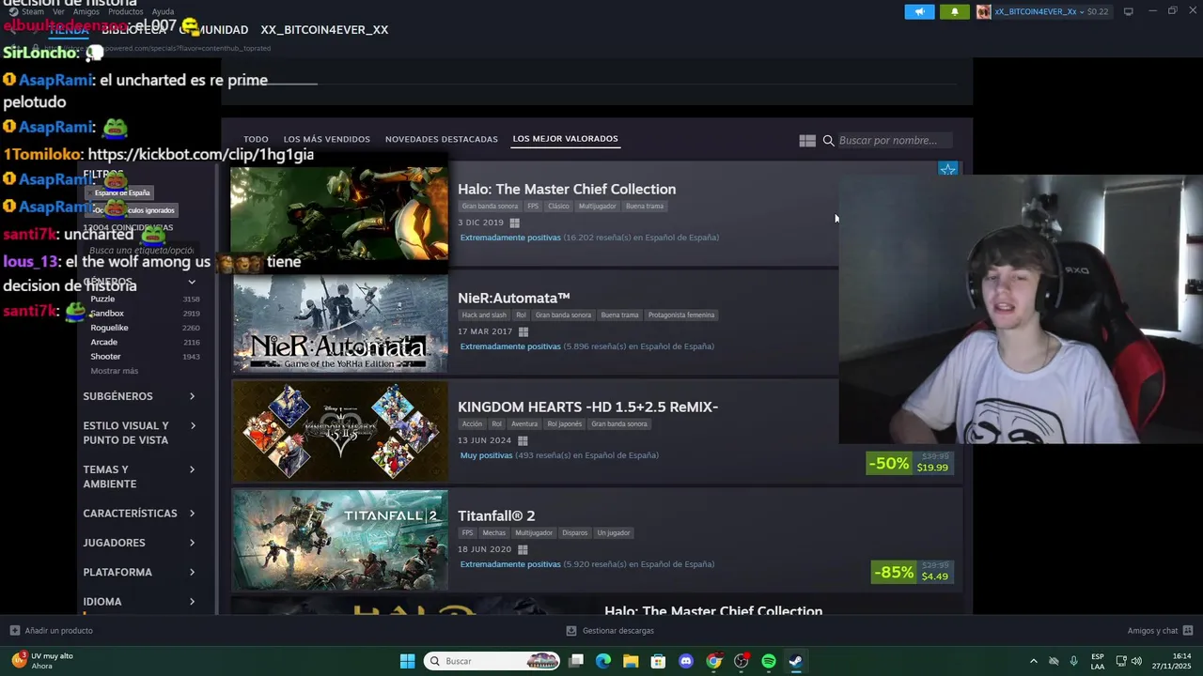Image resolution: width=1203 pixels, height=676 pixels.
Task: Click the Titanfall 2 -85% price button
Action: [912, 572]
